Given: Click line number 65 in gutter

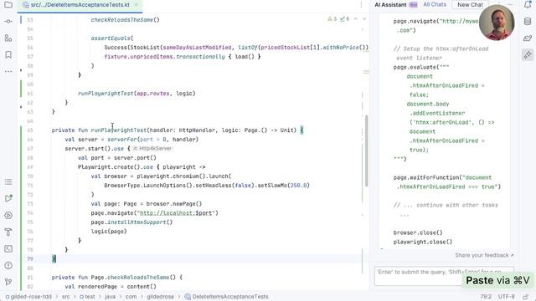Looking at the screenshot, I should click(x=30, y=130).
